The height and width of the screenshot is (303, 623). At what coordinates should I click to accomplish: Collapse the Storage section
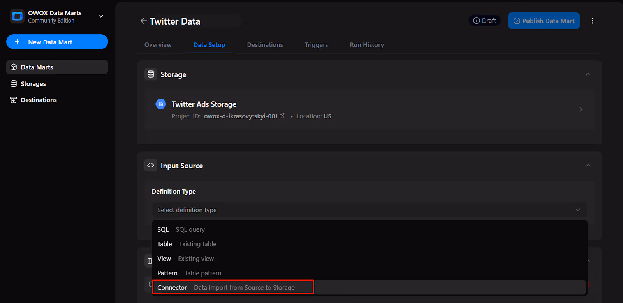[588, 74]
